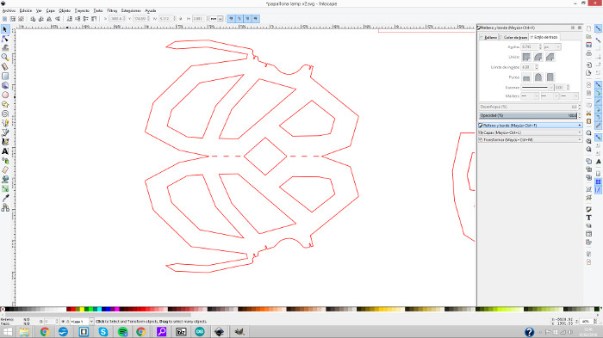This screenshot has height=338, width=603.
Task: Choose the round join button
Action: coord(538,58)
